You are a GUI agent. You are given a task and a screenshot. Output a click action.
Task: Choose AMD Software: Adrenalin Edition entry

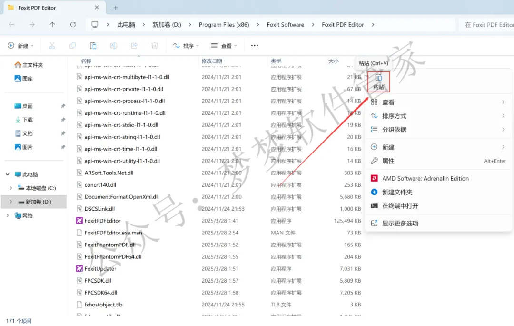point(438,179)
